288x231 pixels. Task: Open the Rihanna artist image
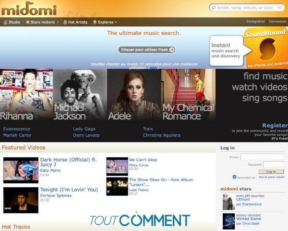coord(26,95)
